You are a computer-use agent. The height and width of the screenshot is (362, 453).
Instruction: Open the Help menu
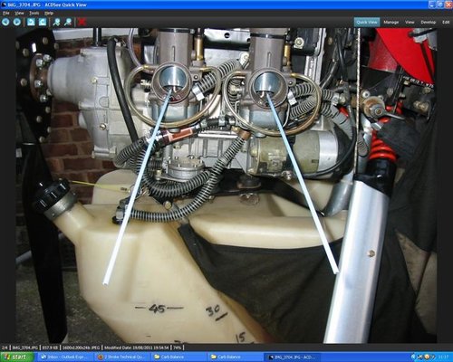point(49,14)
